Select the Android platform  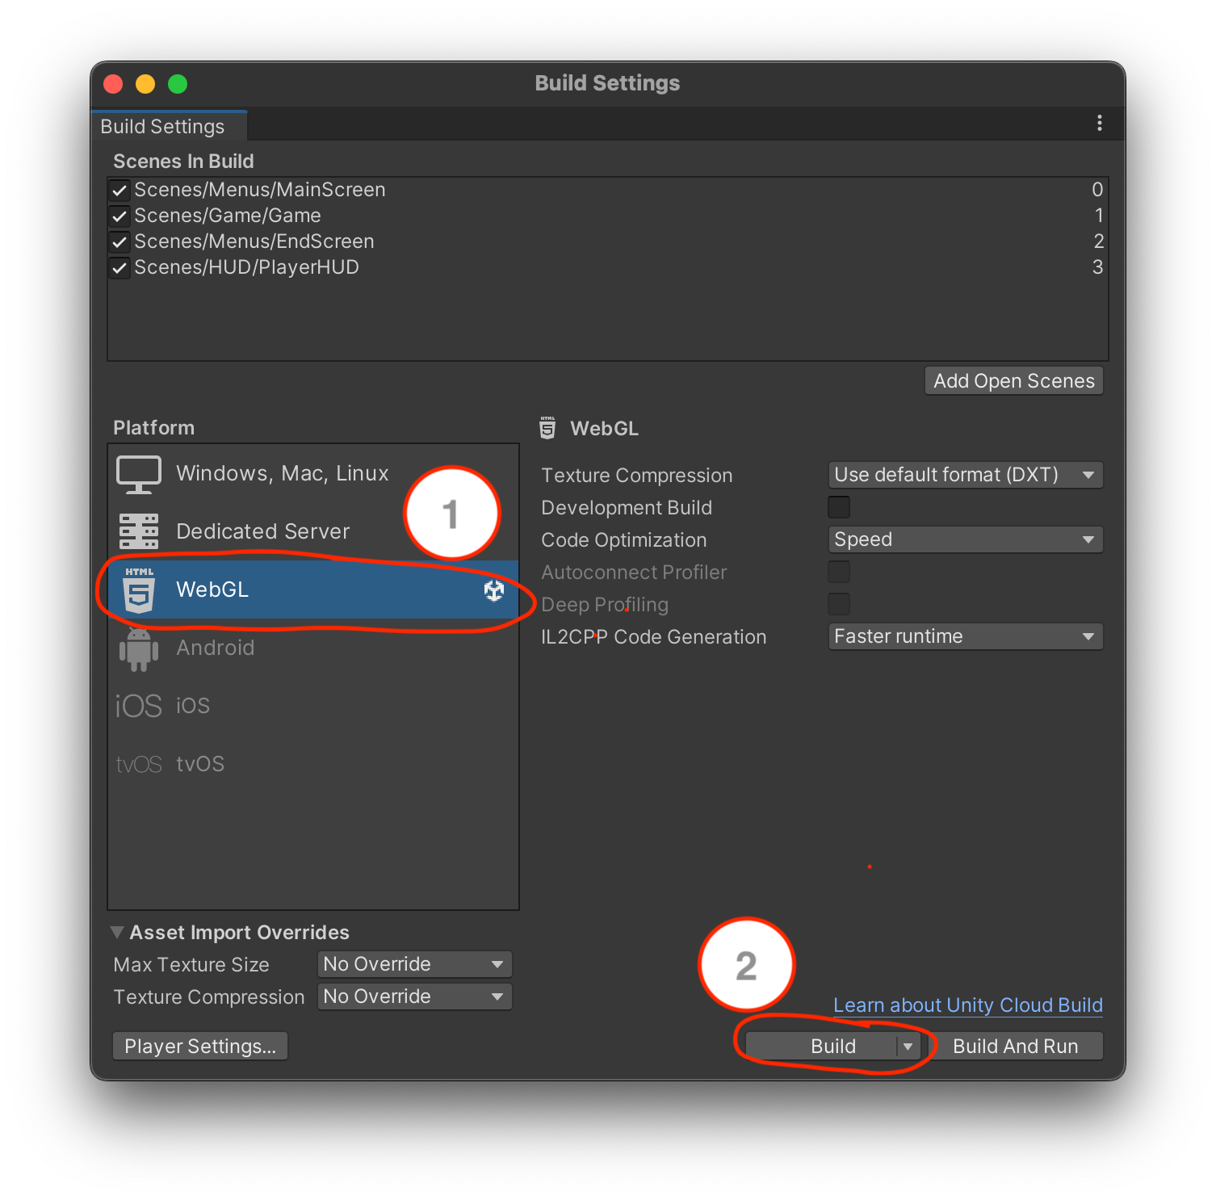point(313,648)
